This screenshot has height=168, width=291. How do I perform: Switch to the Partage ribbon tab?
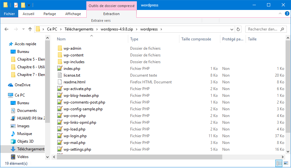50,14
